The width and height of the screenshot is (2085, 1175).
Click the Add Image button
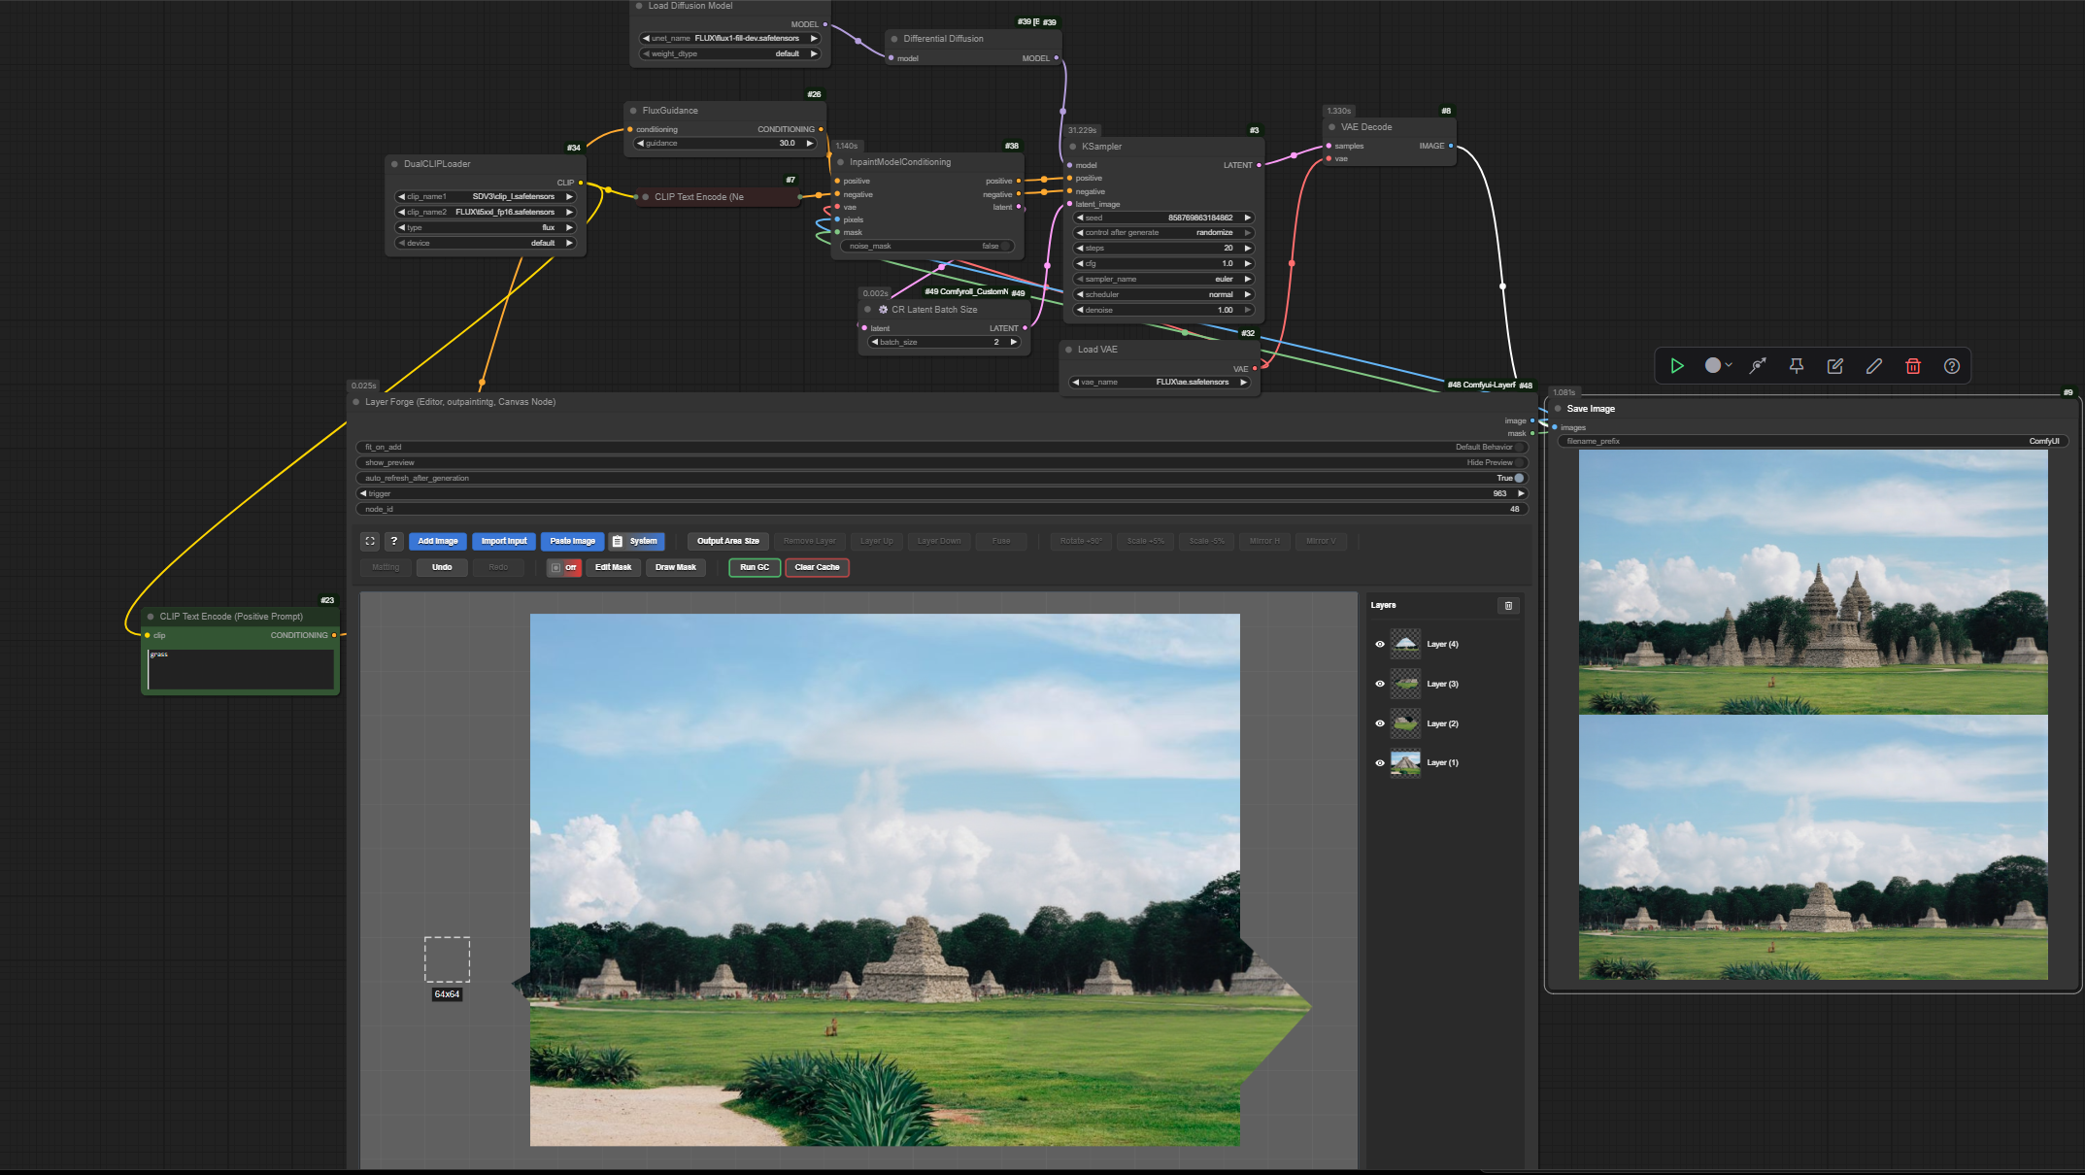(438, 541)
